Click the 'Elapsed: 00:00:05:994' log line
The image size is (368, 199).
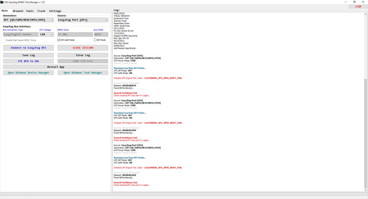(125, 130)
